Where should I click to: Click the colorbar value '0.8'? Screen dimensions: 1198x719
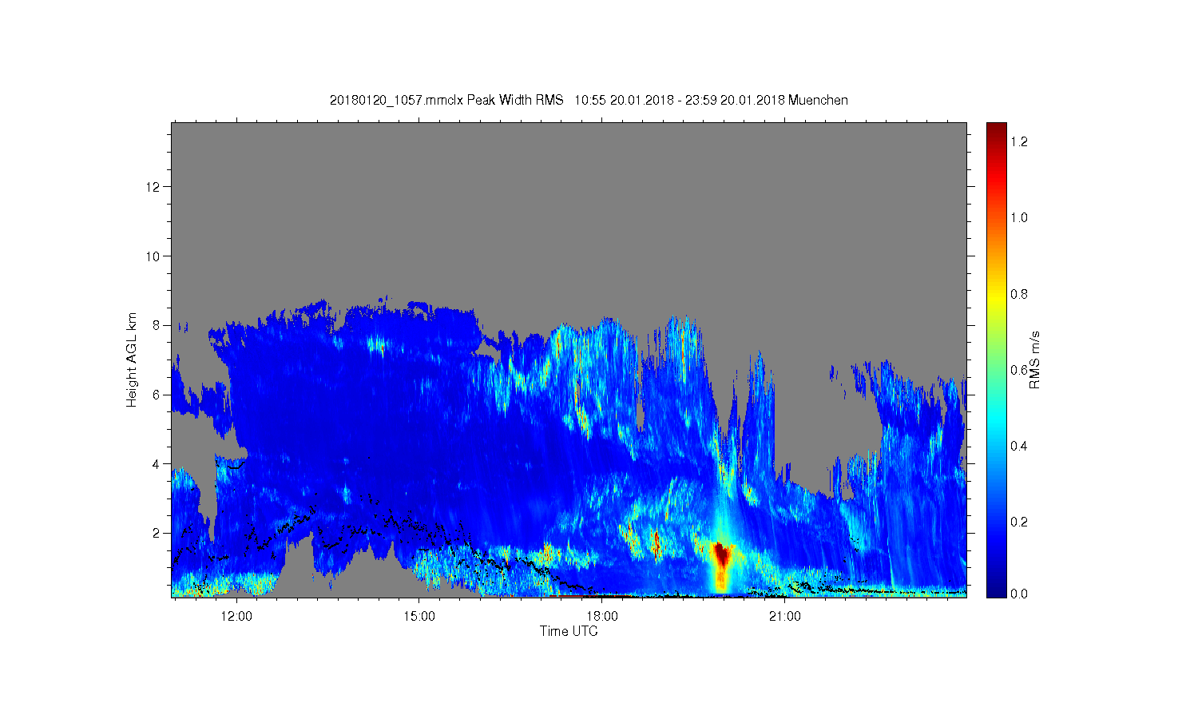tap(1019, 294)
